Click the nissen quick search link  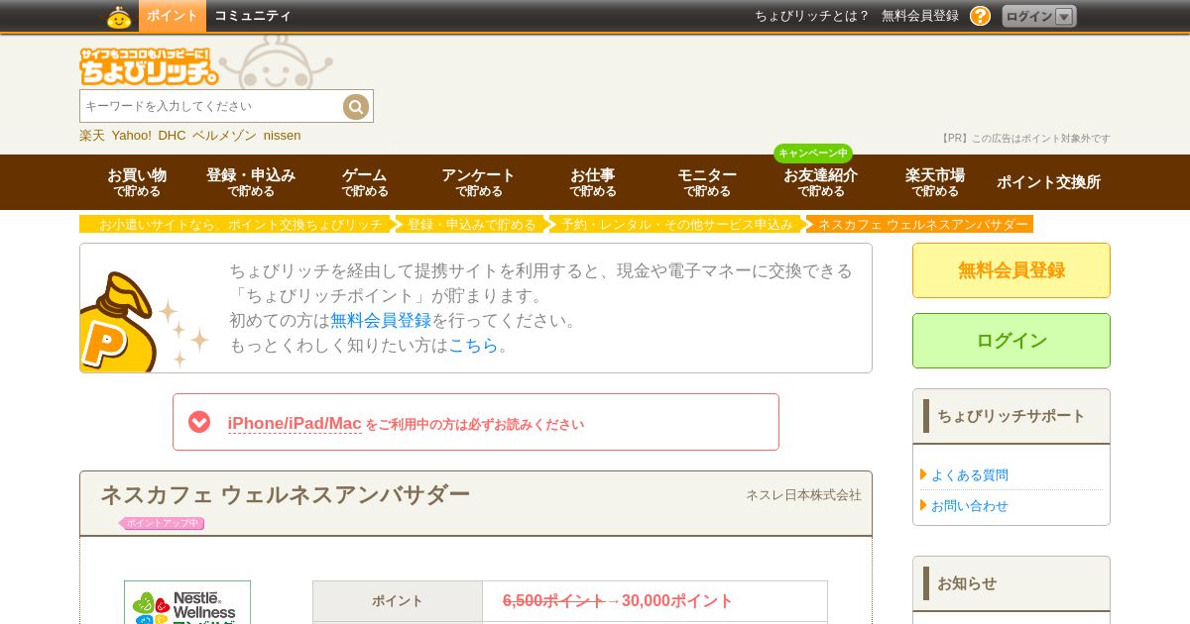click(x=282, y=136)
